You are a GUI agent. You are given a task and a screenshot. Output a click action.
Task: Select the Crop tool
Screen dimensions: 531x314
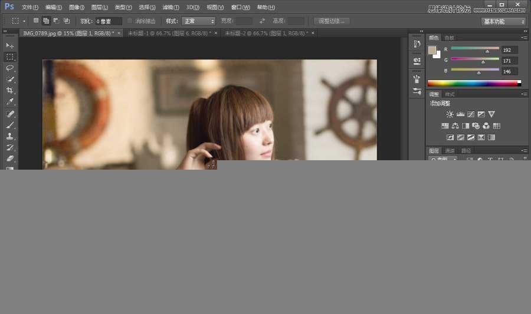click(x=10, y=90)
